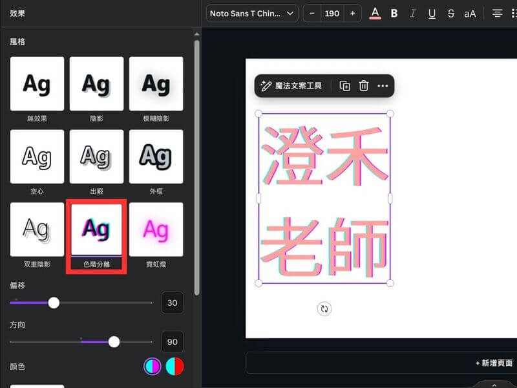Toggle italic formatting
The image size is (517, 388).
coord(413,14)
